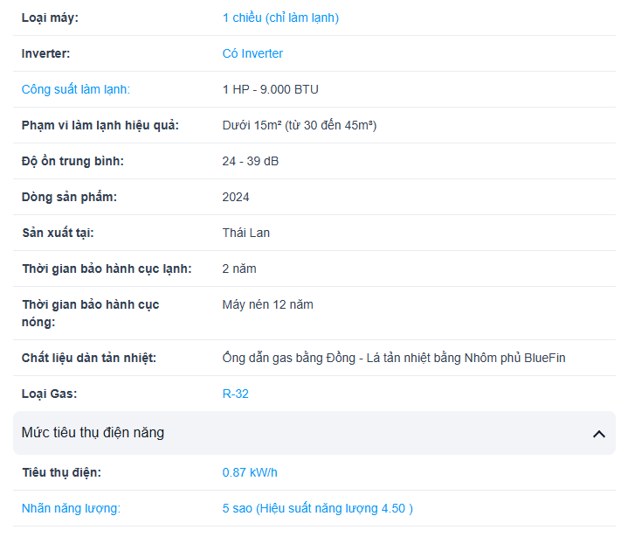Click the 'Tiêu thụ điện:' row label
The image size is (628, 537).
pos(61,472)
